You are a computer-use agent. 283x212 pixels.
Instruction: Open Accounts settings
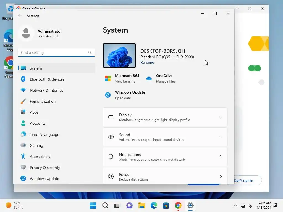[56, 123]
